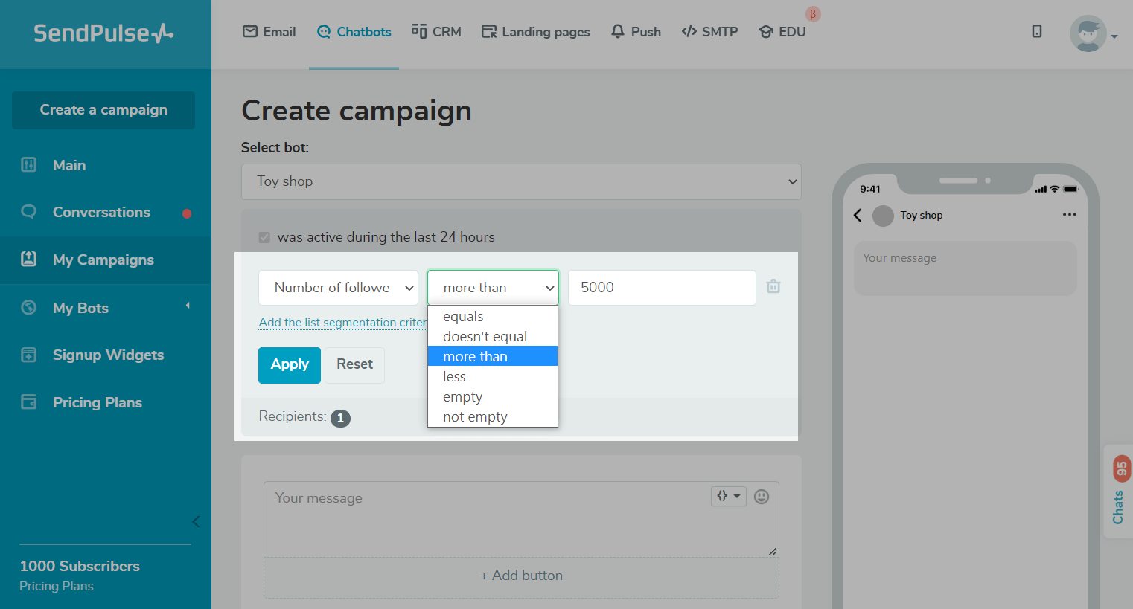This screenshot has height=609, width=1133.
Task: Open the emoji picker in message box
Action: coord(761,497)
